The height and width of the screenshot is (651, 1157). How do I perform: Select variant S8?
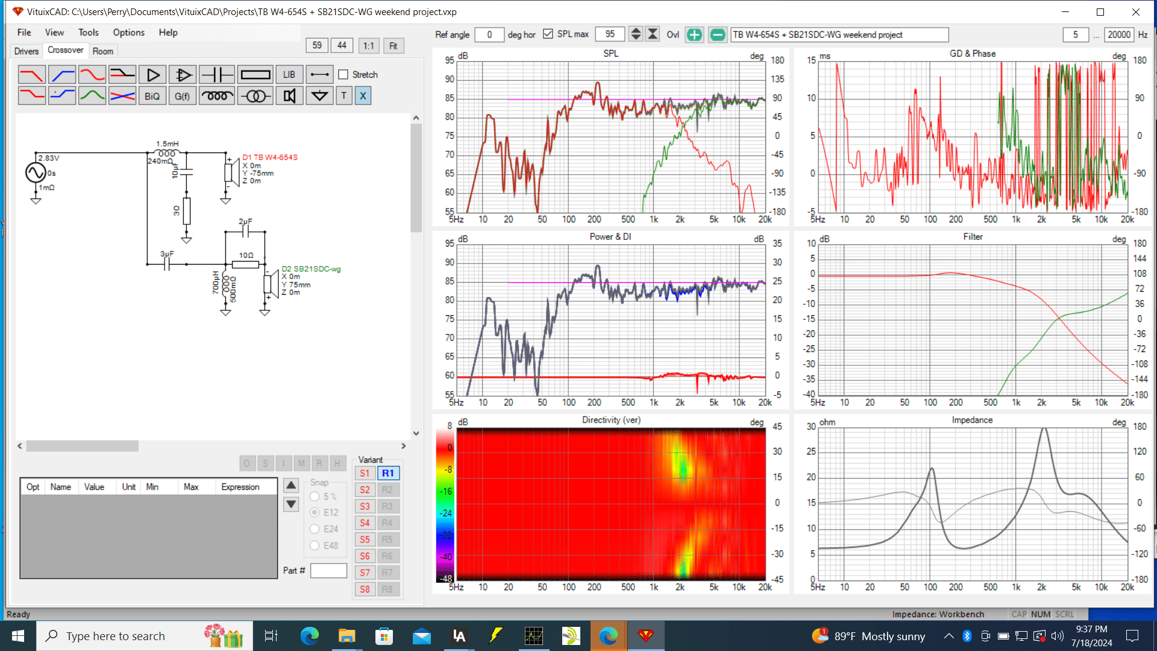pyautogui.click(x=365, y=590)
